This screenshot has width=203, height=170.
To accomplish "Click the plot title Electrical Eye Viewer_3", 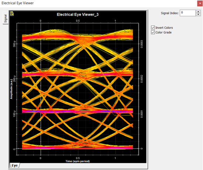I will (x=78, y=14).
